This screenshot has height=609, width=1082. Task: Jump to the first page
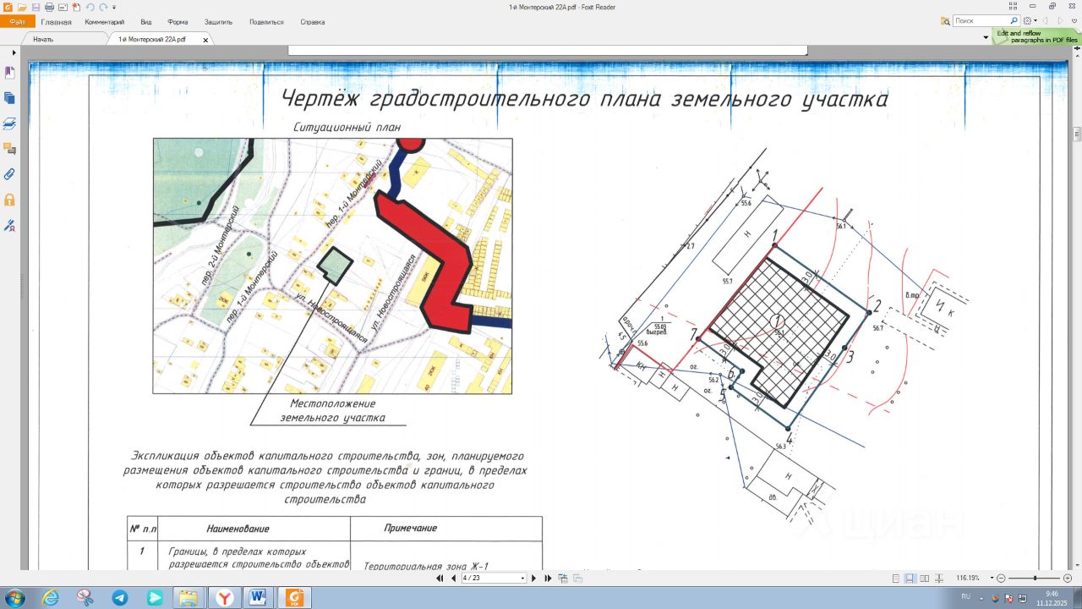point(440,579)
